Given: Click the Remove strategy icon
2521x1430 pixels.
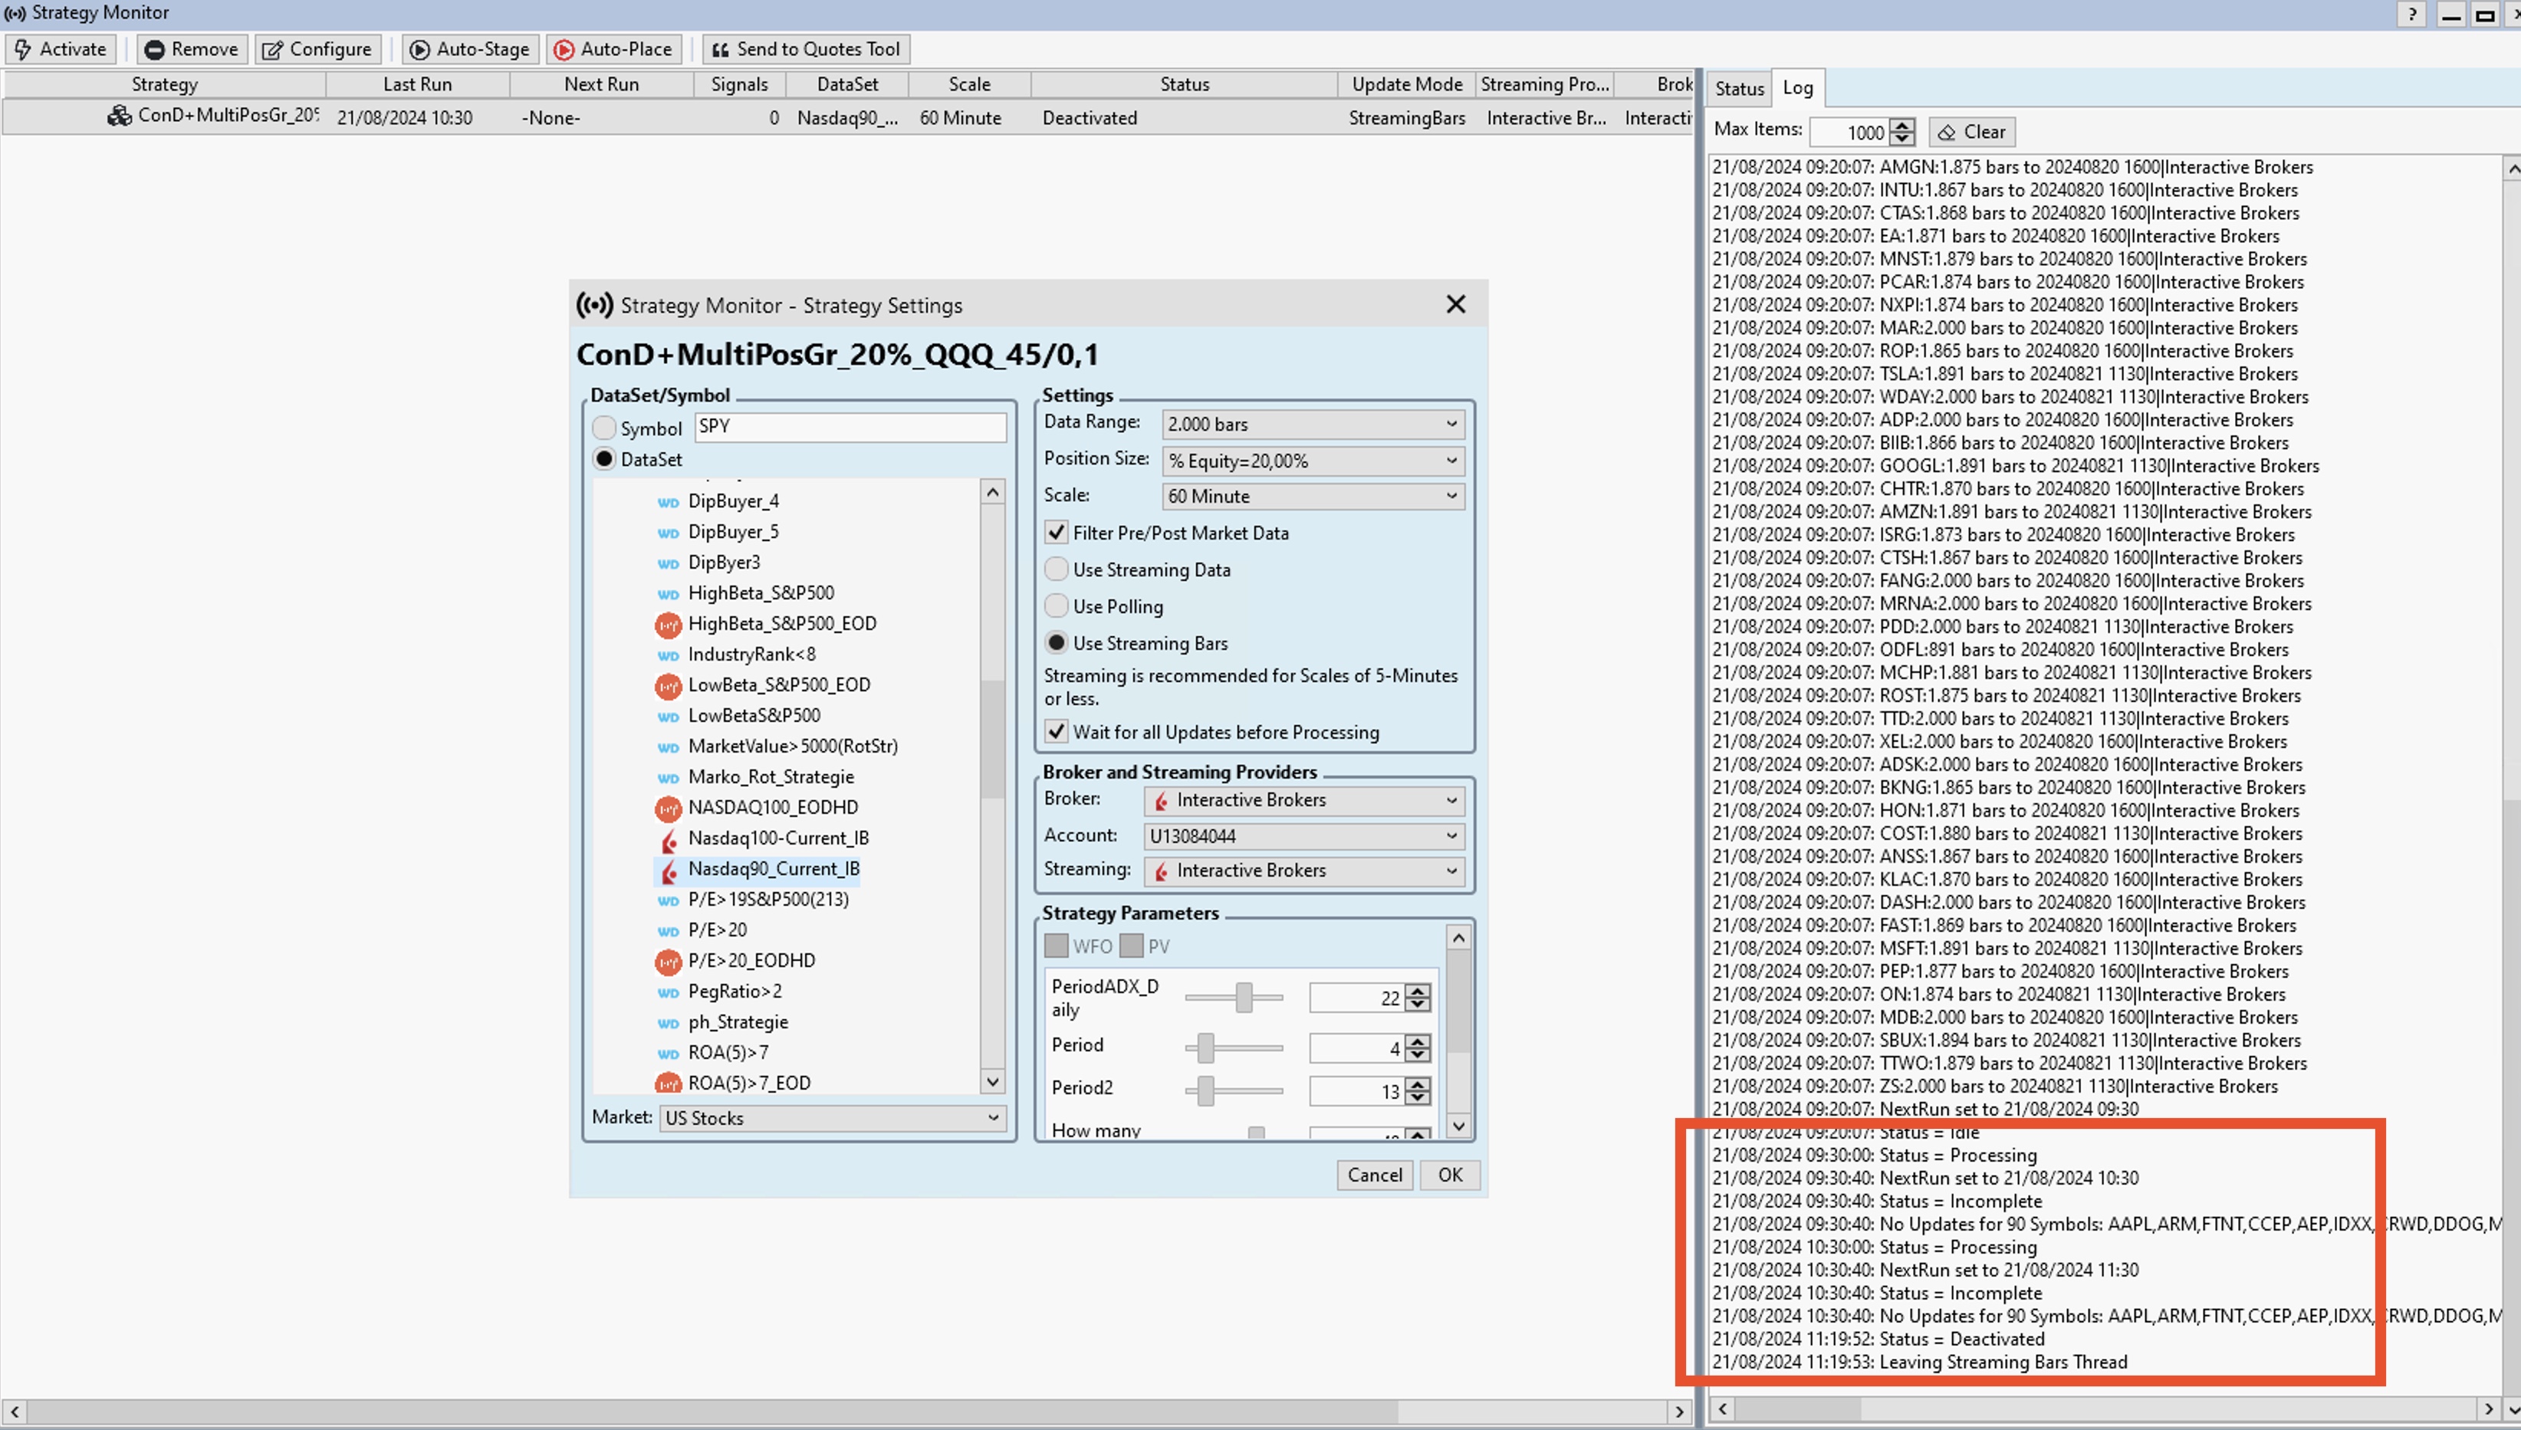Looking at the screenshot, I should [154, 49].
